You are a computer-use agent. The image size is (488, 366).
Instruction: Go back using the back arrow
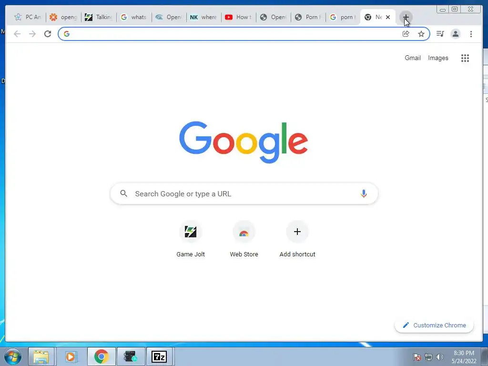click(x=17, y=34)
